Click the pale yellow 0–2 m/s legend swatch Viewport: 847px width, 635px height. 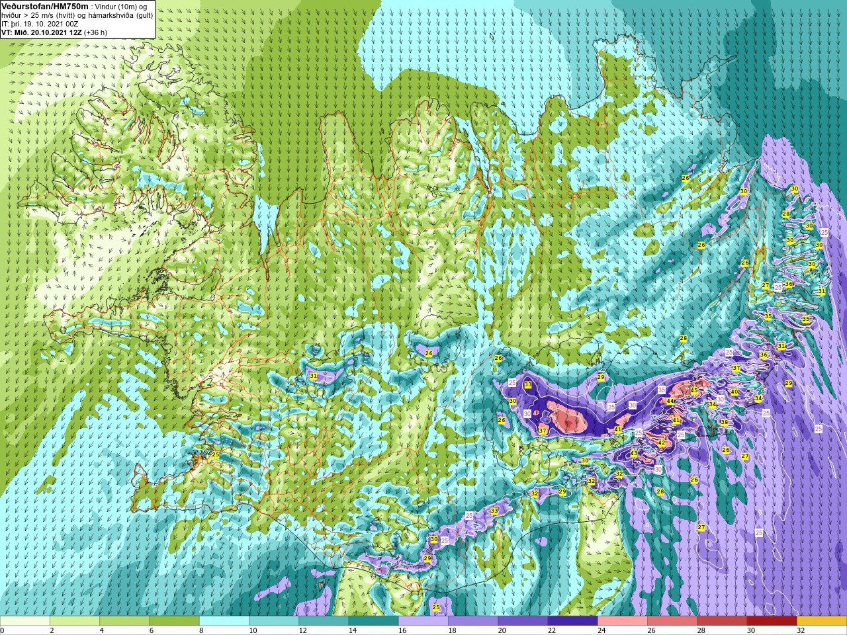pyautogui.click(x=25, y=620)
